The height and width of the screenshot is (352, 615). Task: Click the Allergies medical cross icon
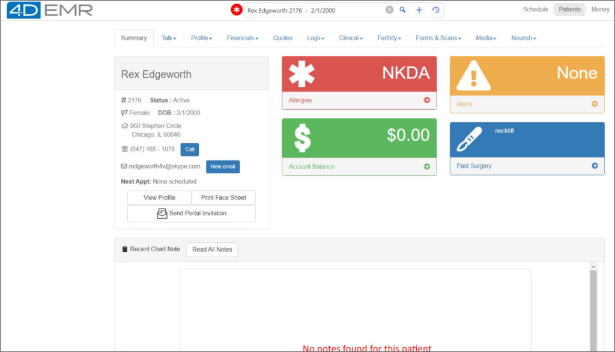tap(301, 74)
